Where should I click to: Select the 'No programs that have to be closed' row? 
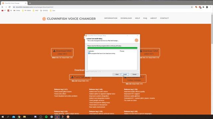click(102, 54)
